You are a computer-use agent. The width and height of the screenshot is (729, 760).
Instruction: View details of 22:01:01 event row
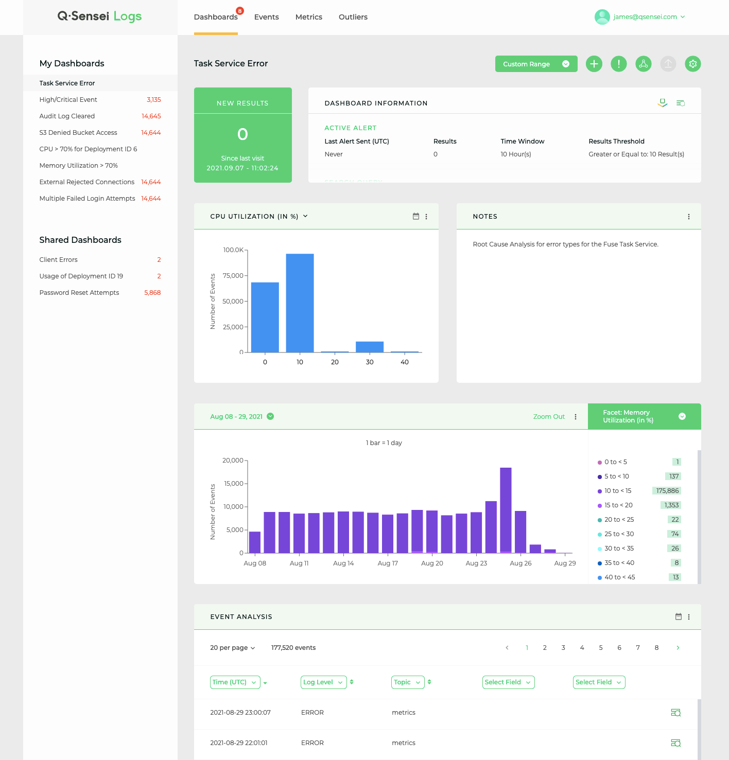click(x=676, y=743)
